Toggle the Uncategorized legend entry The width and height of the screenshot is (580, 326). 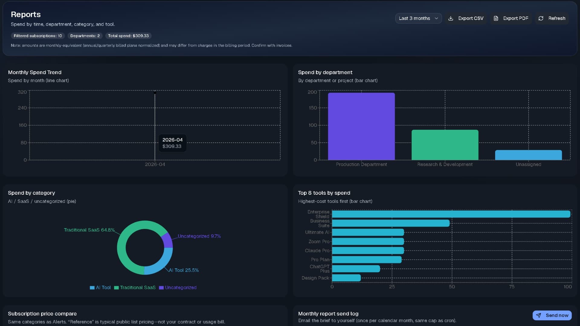(x=178, y=288)
